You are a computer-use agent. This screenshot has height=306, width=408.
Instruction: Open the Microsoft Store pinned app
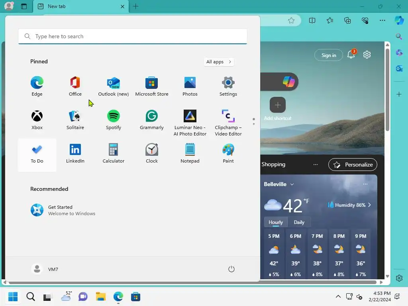152,86
